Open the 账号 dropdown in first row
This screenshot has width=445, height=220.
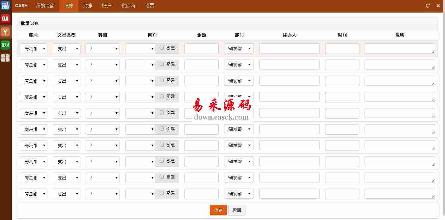tap(34, 49)
